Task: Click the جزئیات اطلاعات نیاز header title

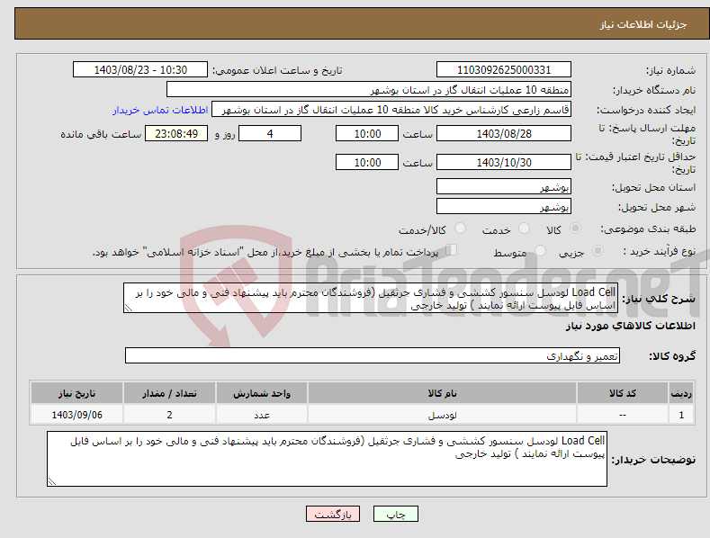Action: coord(643,24)
